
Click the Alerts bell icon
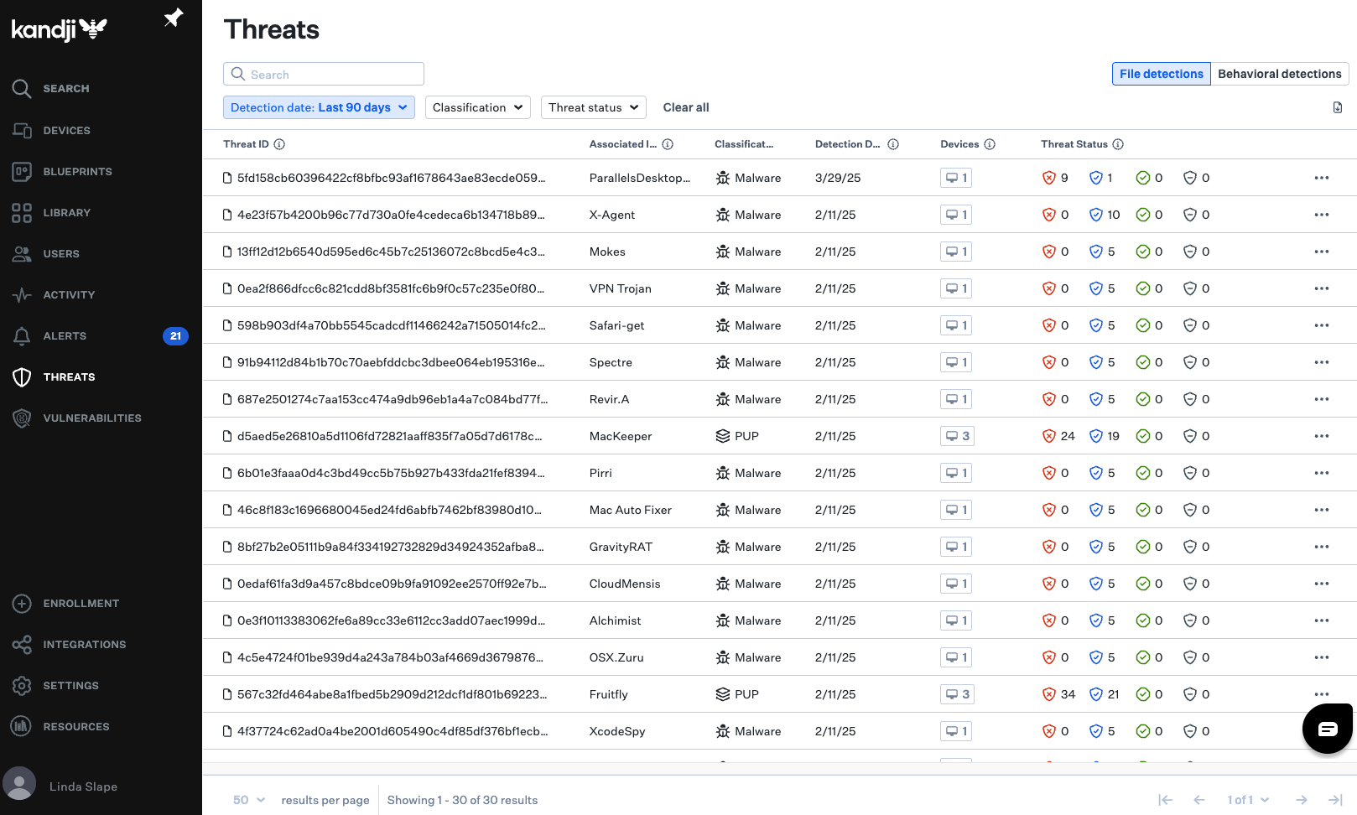22,336
